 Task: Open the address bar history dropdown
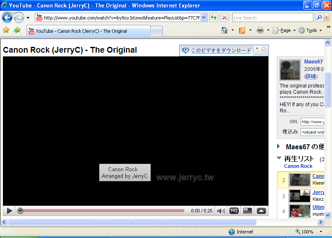[x=203, y=17]
